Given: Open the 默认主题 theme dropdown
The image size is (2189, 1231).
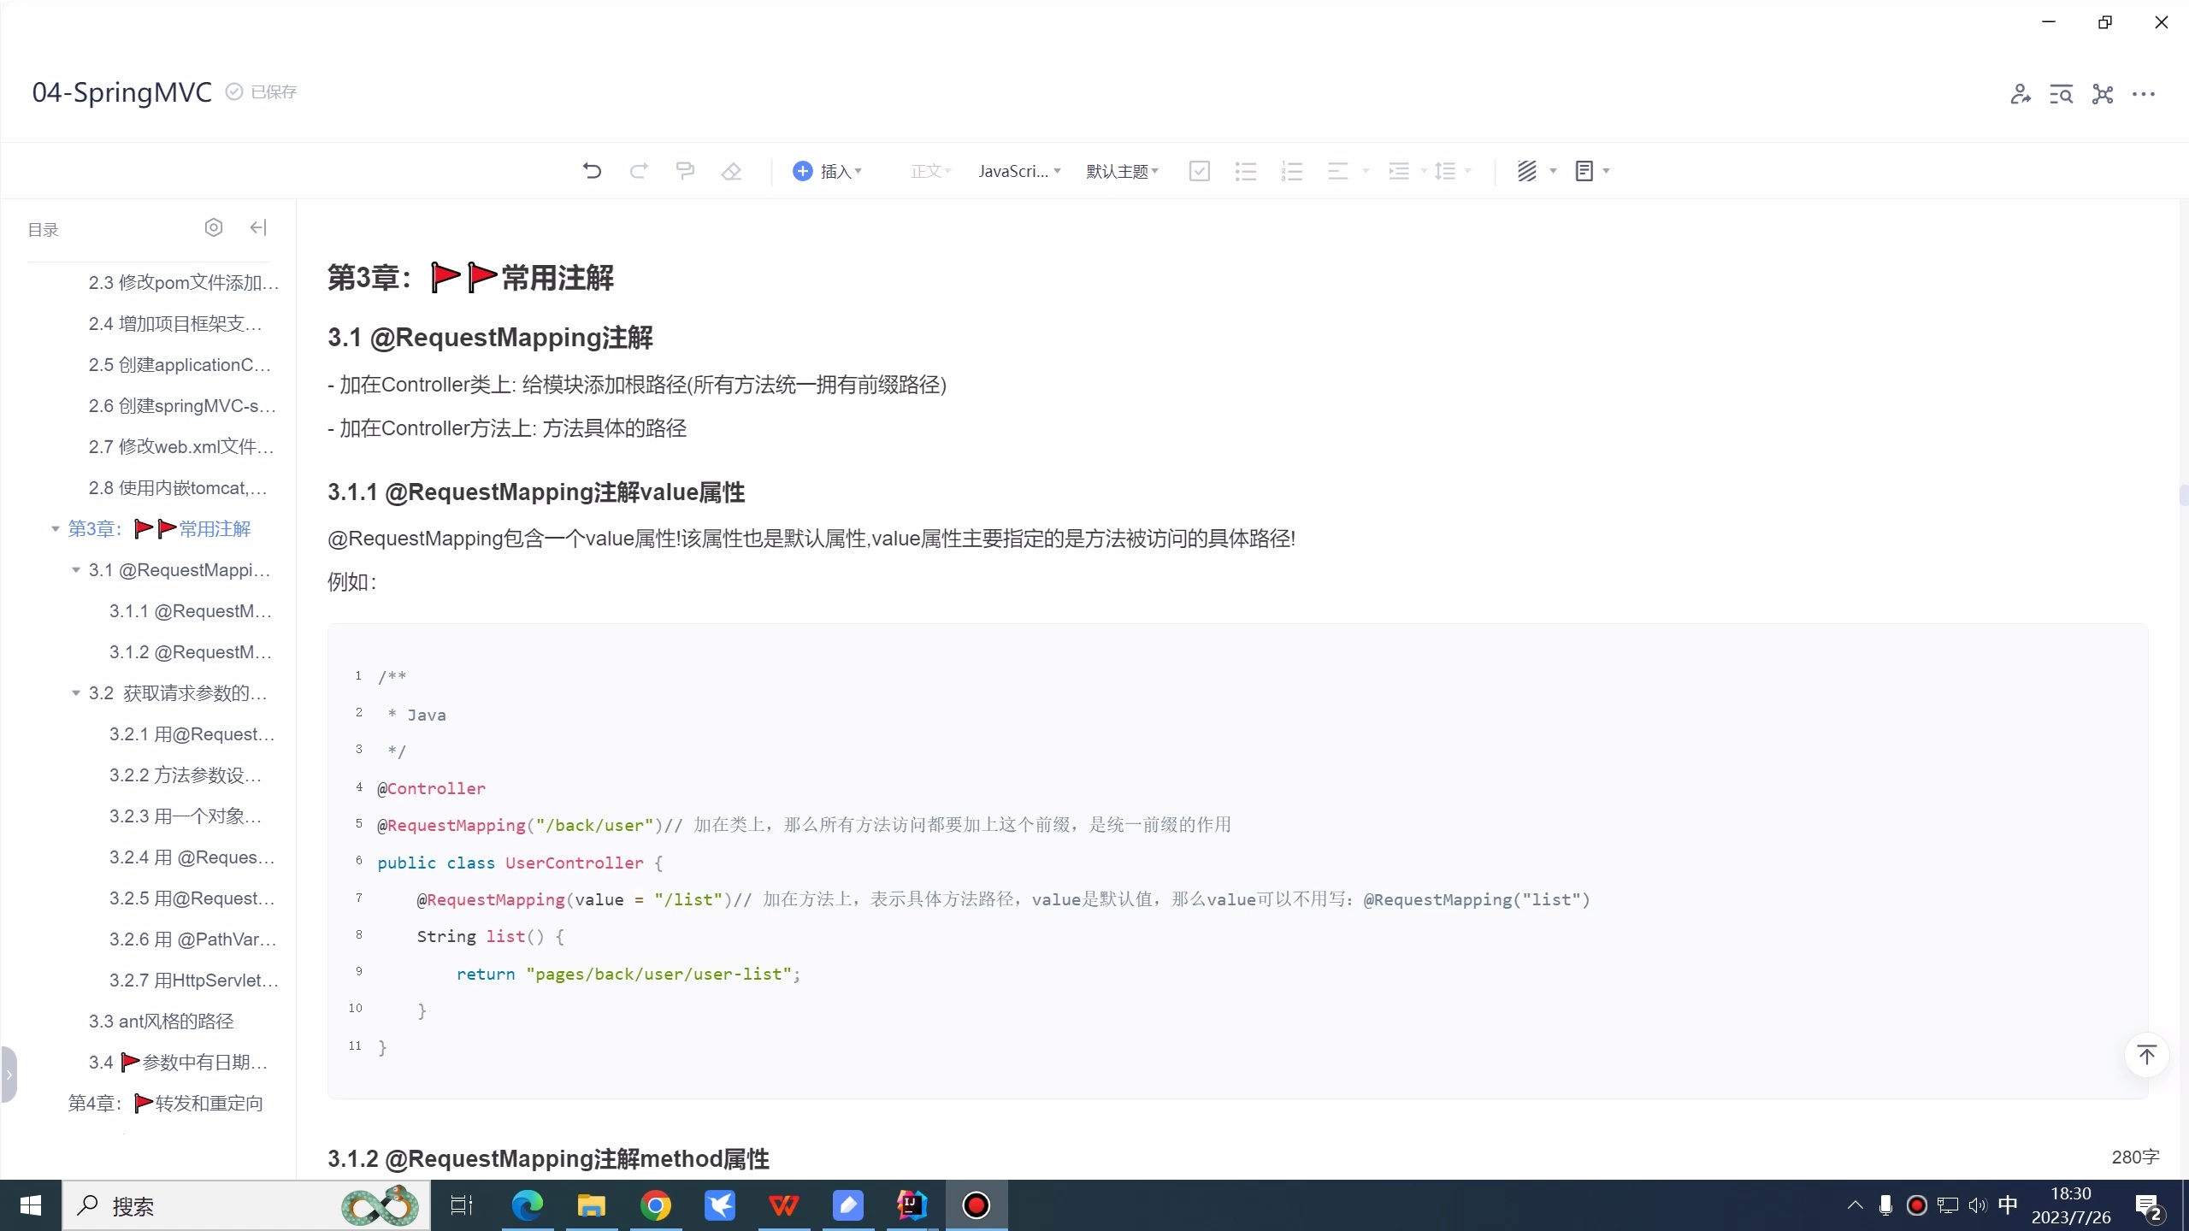Looking at the screenshot, I should tap(1121, 170).
